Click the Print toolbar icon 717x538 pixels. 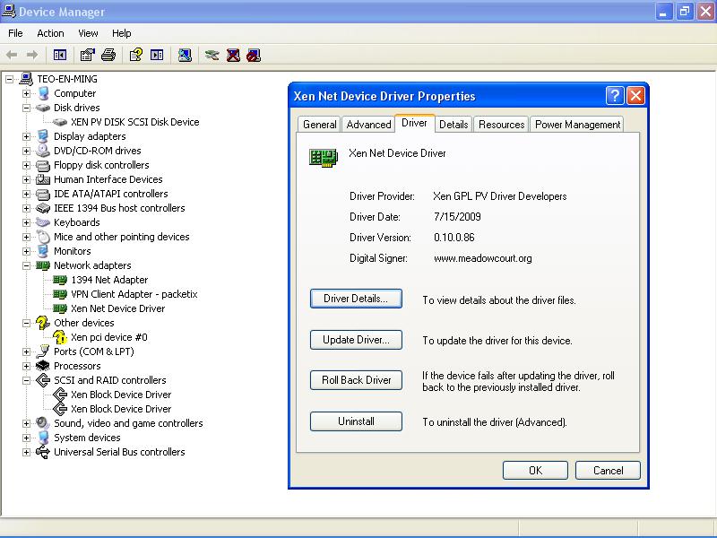coord(108,55)
